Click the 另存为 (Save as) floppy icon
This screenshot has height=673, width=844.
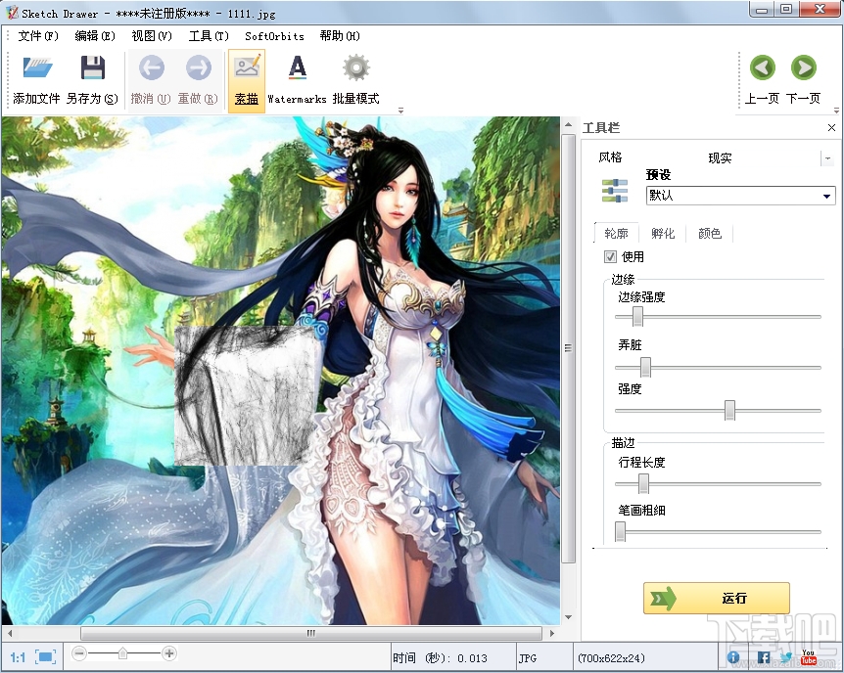93,68
